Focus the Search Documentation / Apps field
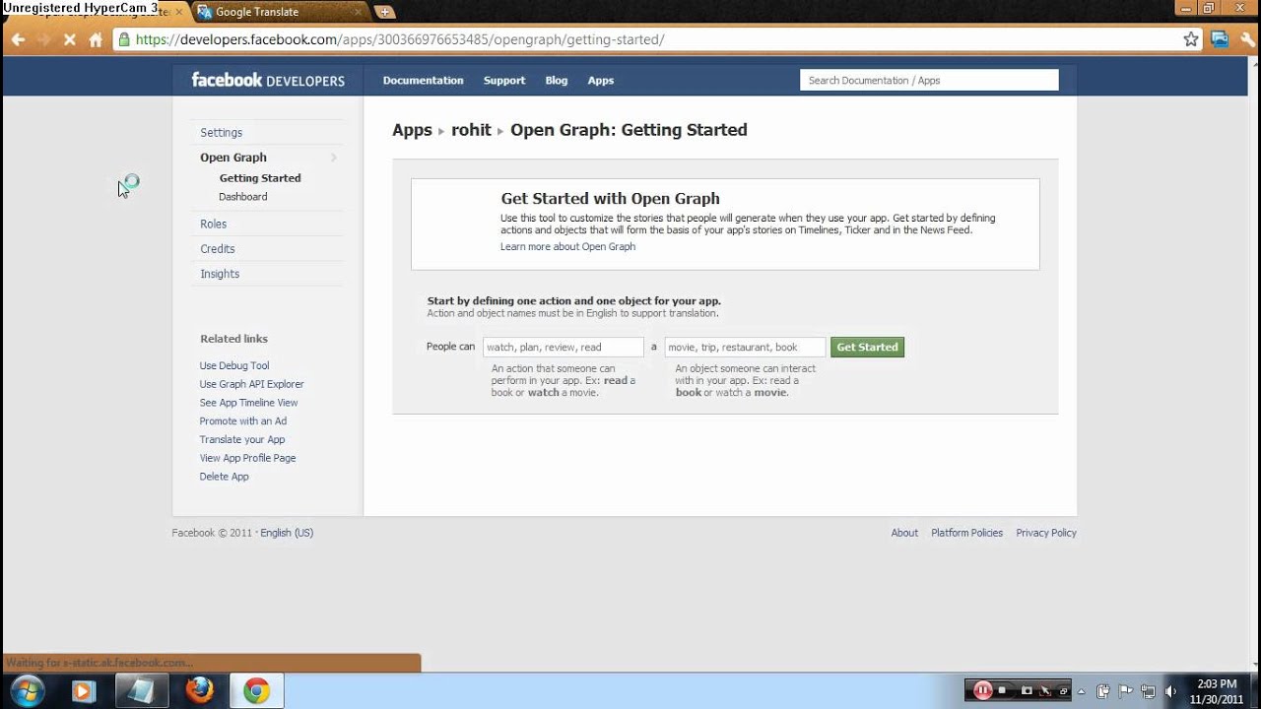This screenshot has width=1261, height=709. coord(929,81)
